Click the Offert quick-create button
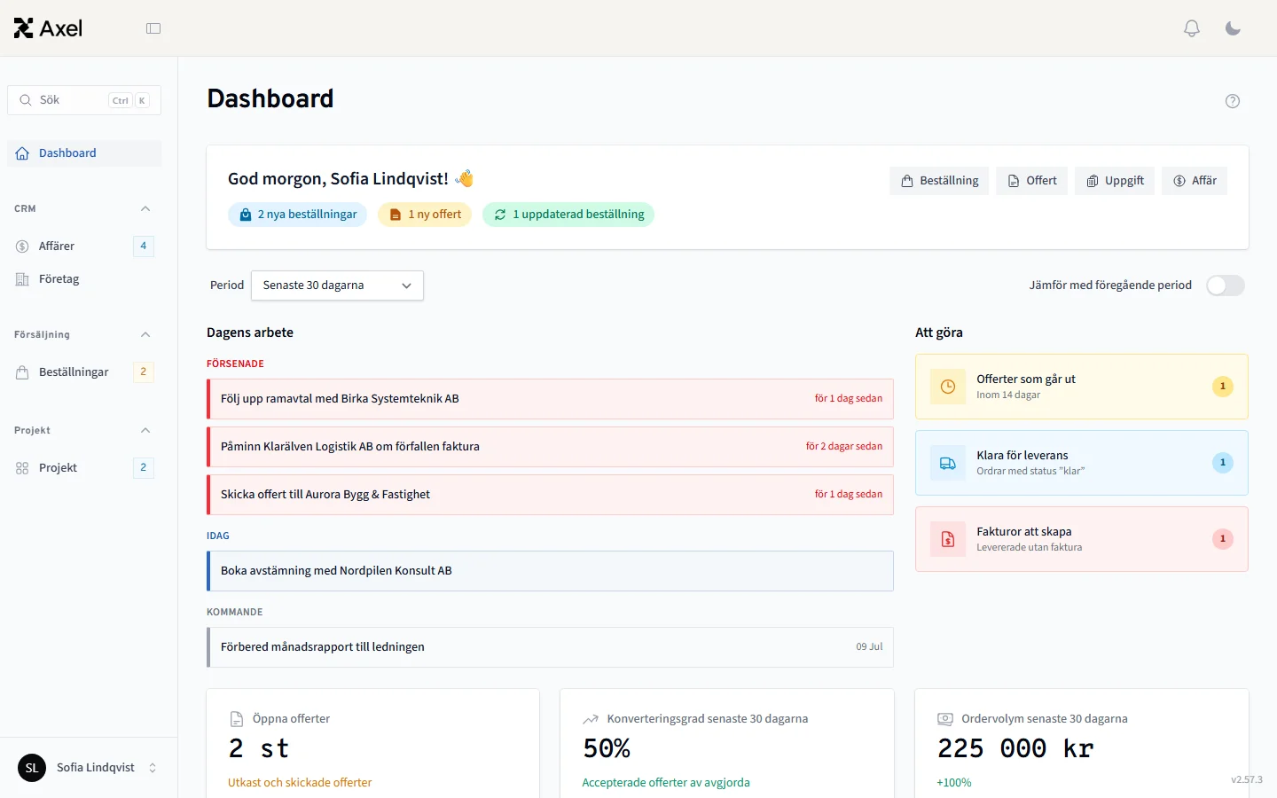 tap(1031, 181)
